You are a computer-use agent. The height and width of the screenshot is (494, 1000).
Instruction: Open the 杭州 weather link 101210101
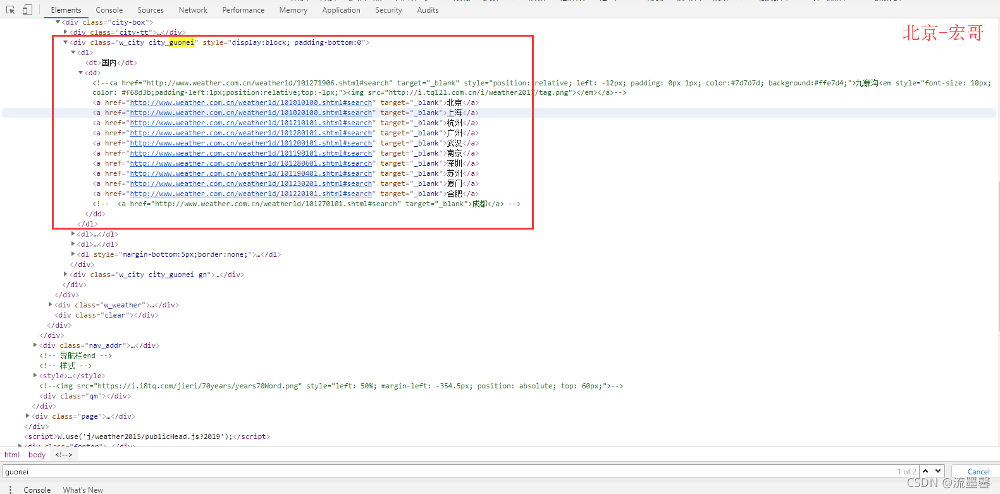[251, 123]
